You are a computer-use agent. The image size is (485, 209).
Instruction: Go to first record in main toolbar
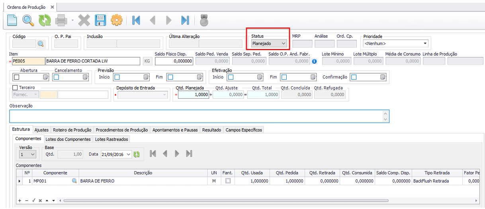(x=136, y=20)
